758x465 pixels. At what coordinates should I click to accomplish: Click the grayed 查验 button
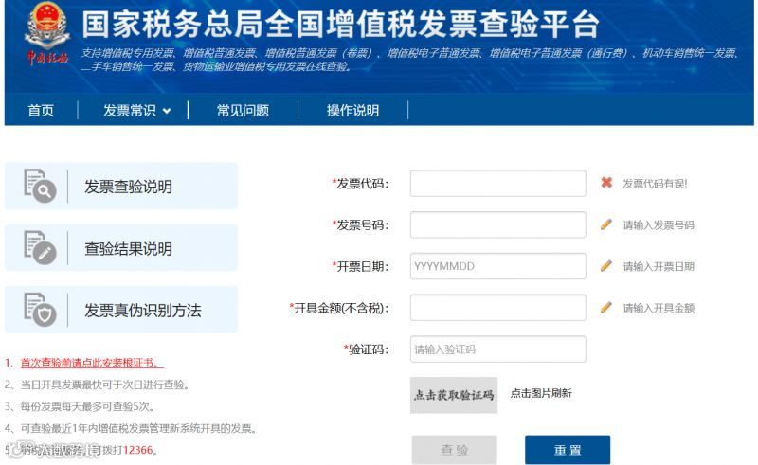pyautogui.click(x=455, y=450)
